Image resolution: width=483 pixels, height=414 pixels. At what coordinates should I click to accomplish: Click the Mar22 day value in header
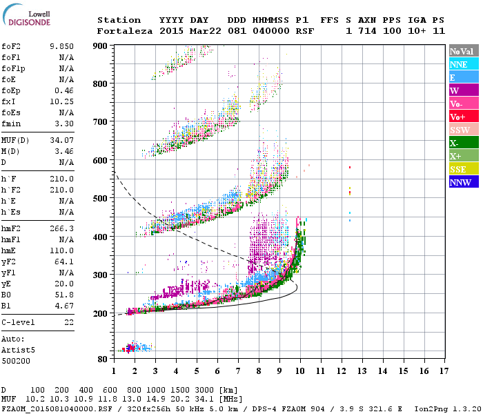205,31
